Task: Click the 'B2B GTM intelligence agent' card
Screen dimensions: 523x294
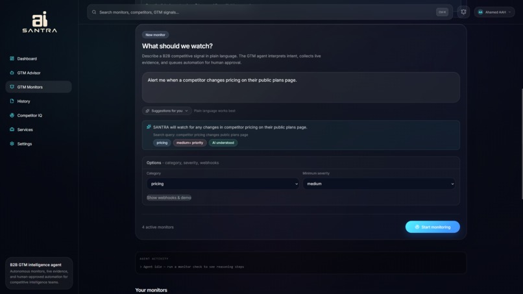Action: (39, 273)
